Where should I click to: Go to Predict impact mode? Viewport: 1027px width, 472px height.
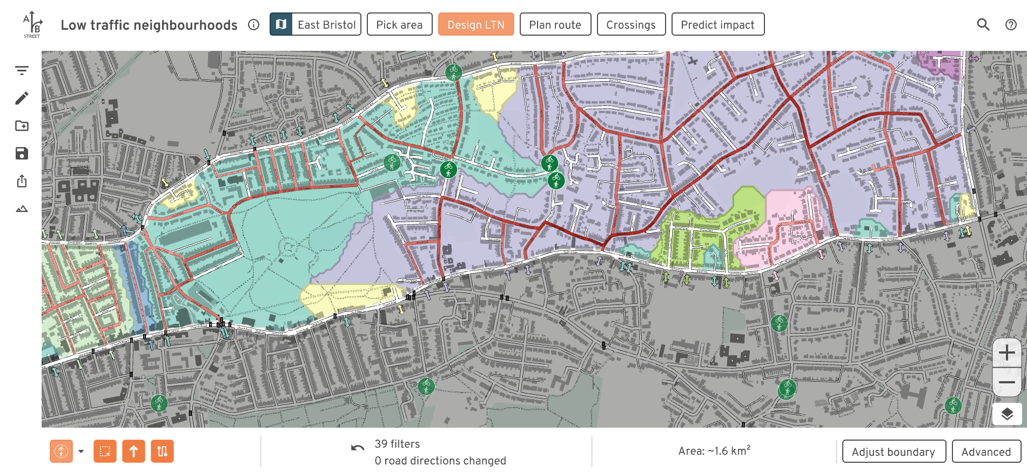pyautogui.click(x=718, y=24)
